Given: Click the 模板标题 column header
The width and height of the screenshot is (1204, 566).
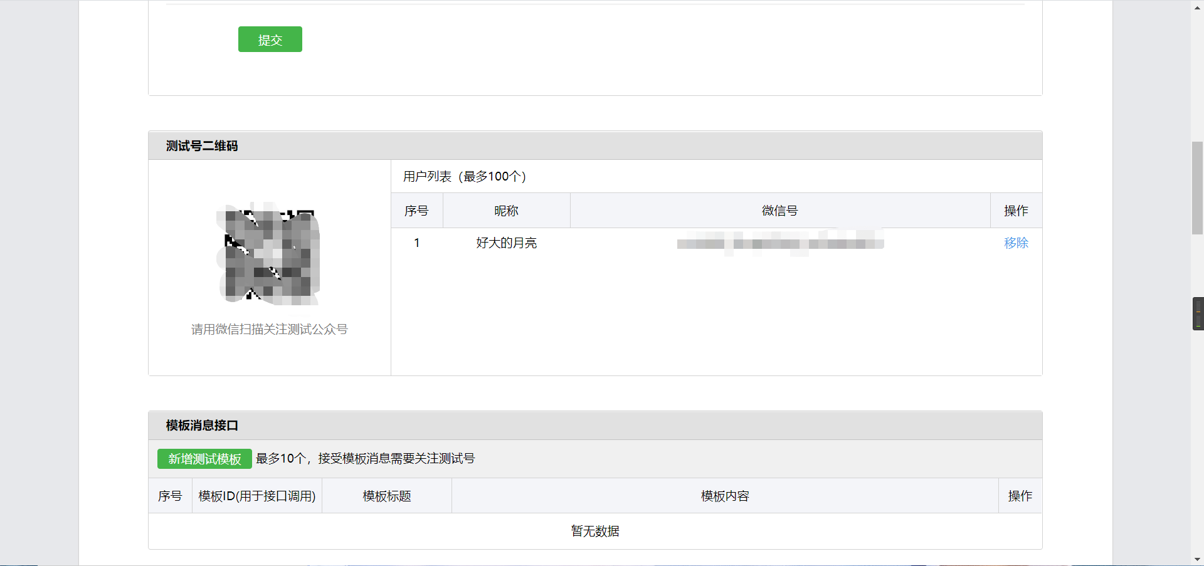Looking at the screenshot, I should point(387,496).
